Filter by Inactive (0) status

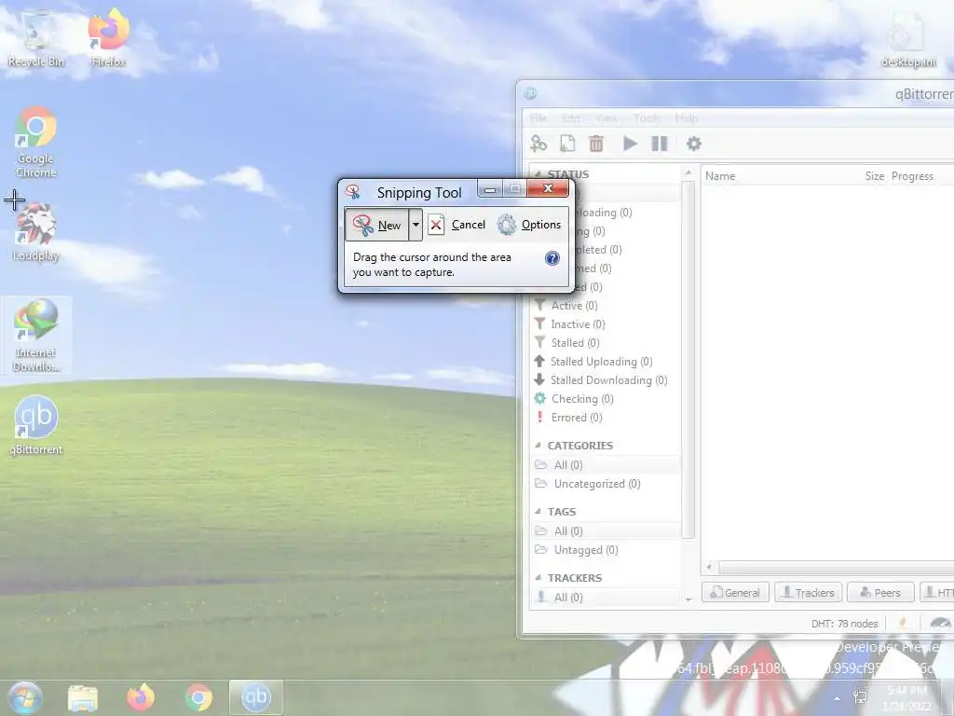pos(569,324)
